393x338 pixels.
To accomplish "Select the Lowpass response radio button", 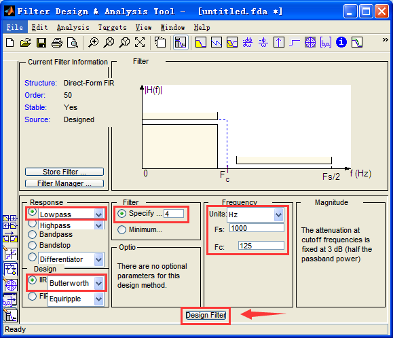I will pos(32,212).
